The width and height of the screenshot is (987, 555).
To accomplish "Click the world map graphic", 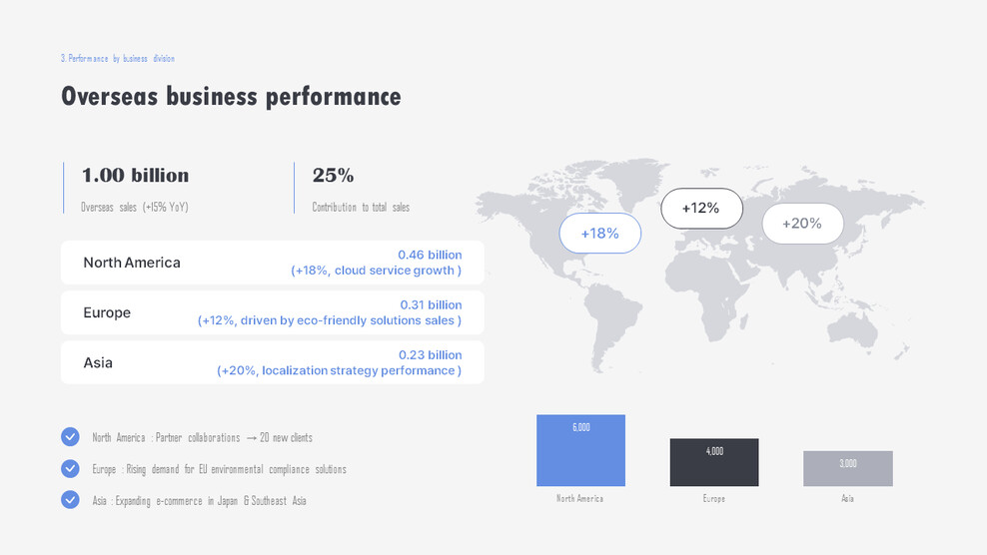I will click(699, 289).
